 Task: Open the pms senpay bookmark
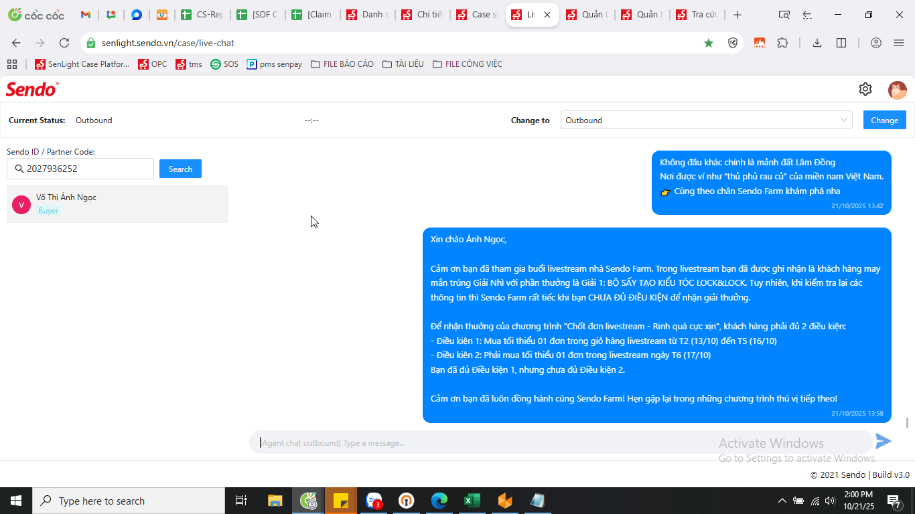pos(275,64)
